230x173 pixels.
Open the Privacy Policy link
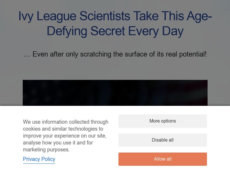(39, 159)
